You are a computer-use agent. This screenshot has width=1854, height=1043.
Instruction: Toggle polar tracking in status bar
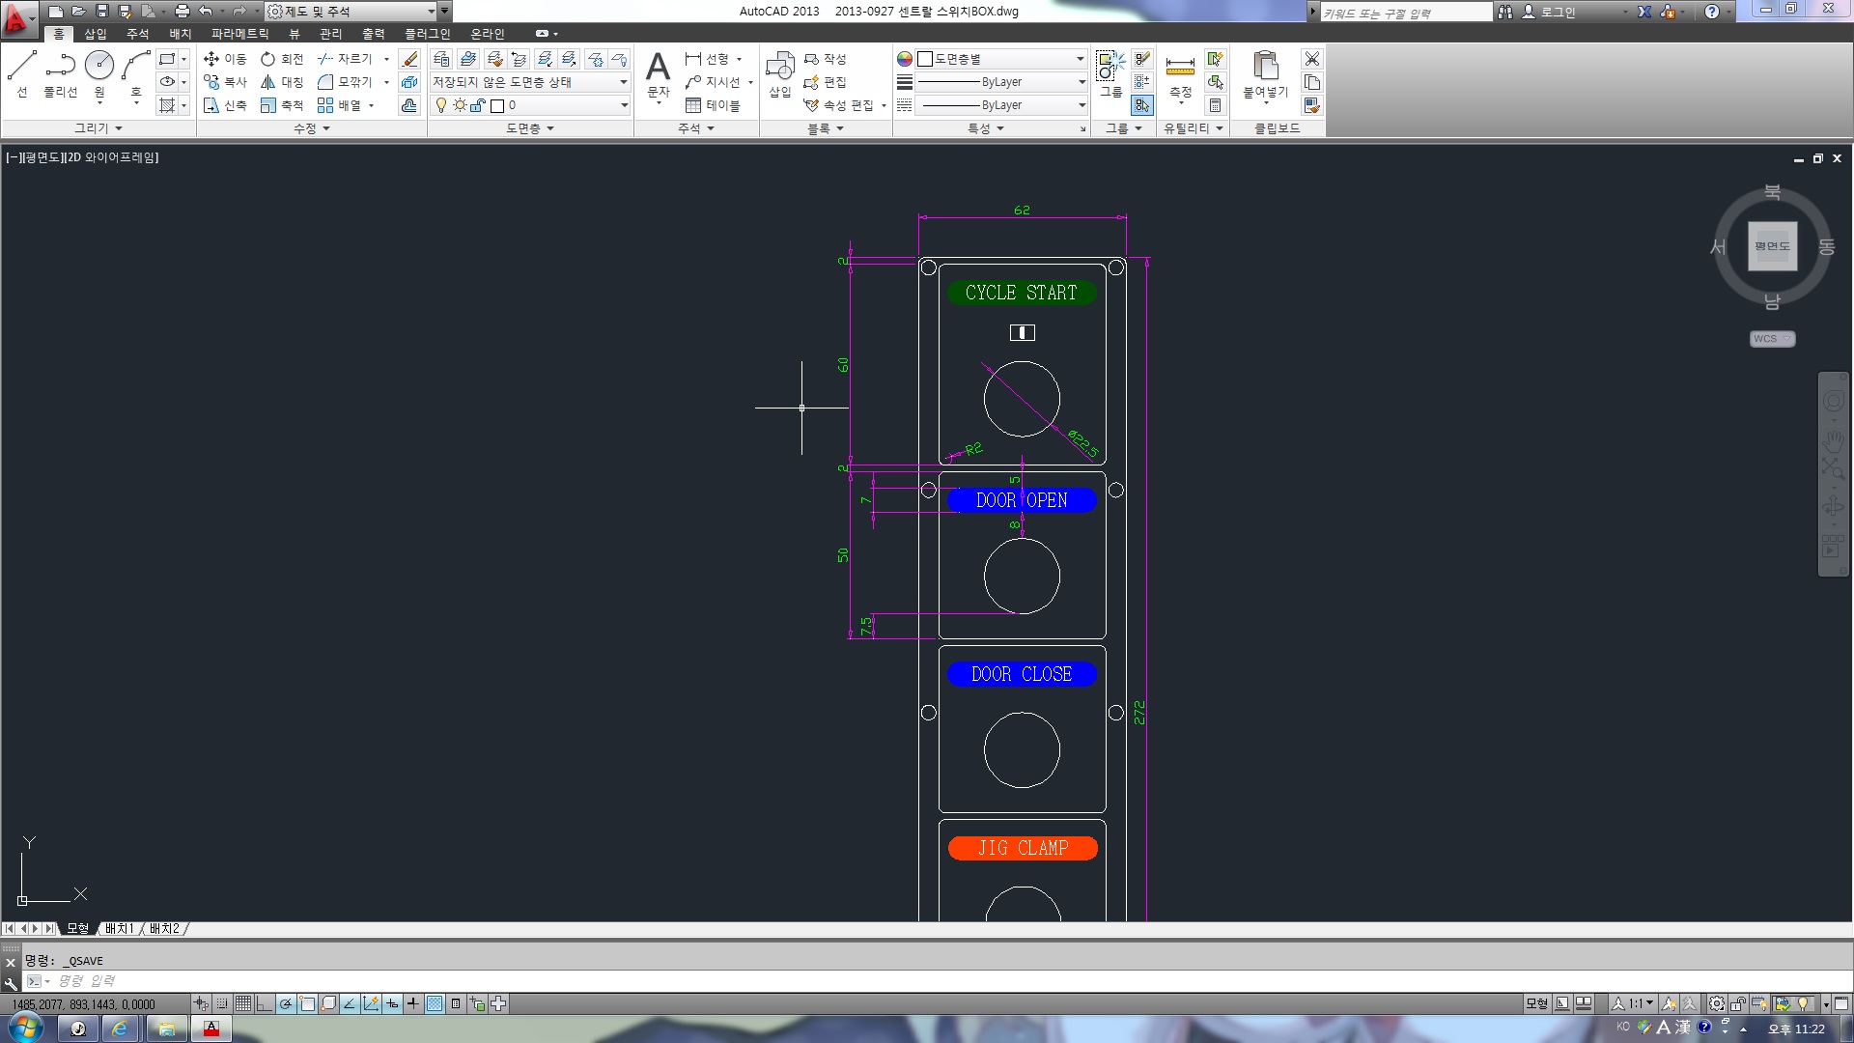[x=286, y=1004]
